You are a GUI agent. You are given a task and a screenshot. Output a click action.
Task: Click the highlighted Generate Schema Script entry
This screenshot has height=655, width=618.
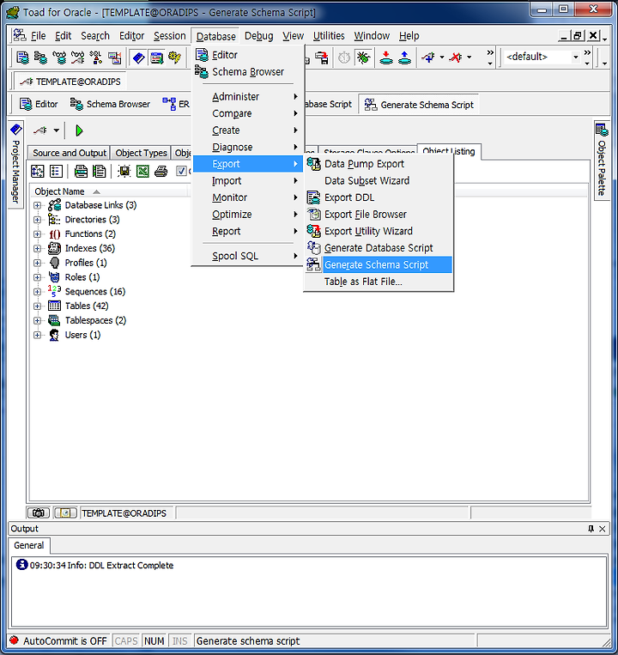pos(379,265)
